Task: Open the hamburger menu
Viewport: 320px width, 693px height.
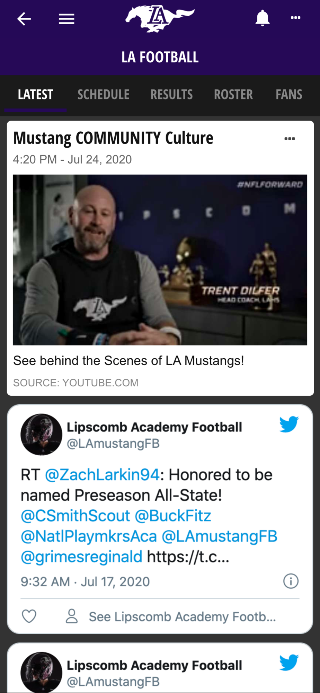Action: pyautogui.click(x=66, y=19)
